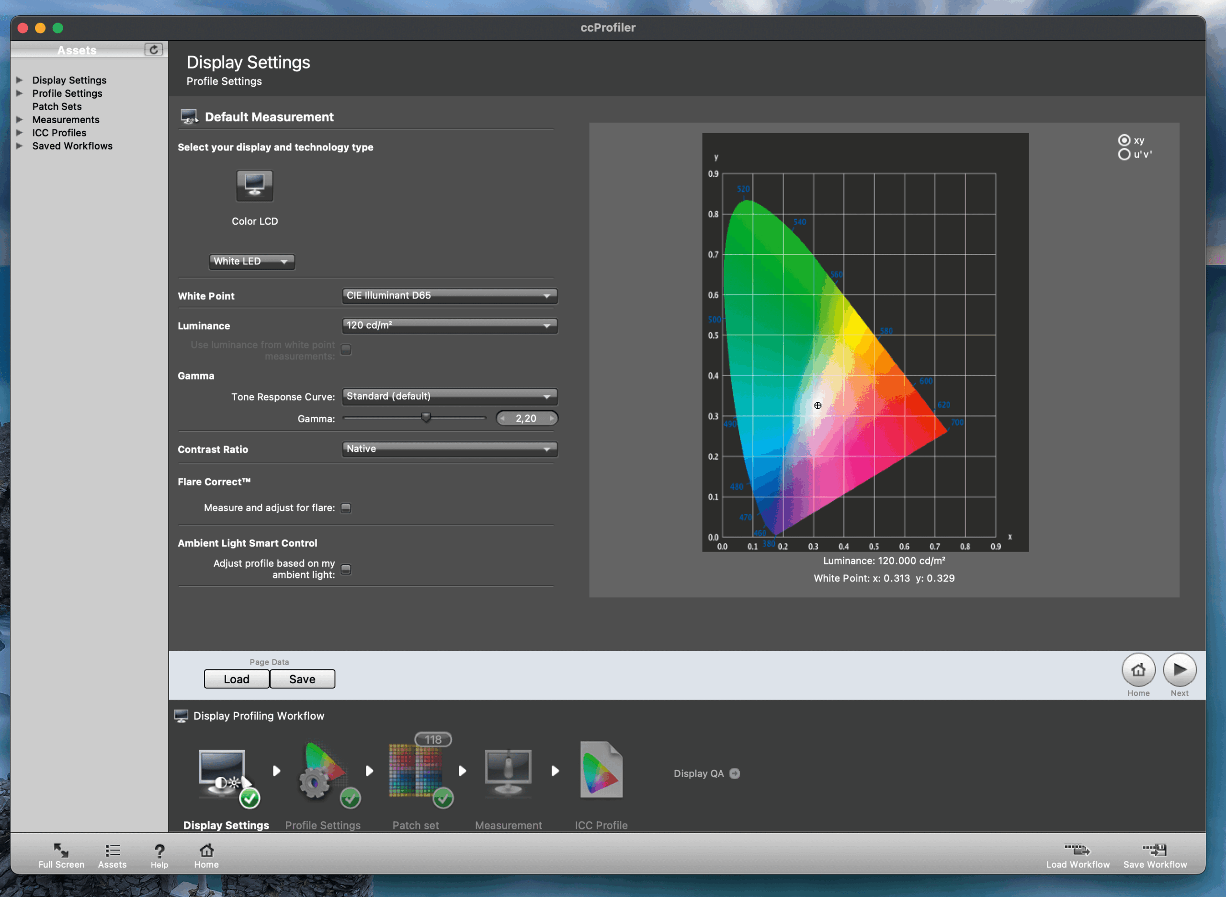Open the Measurement workflow step
1226x897 pixels.
click(508, 771)
